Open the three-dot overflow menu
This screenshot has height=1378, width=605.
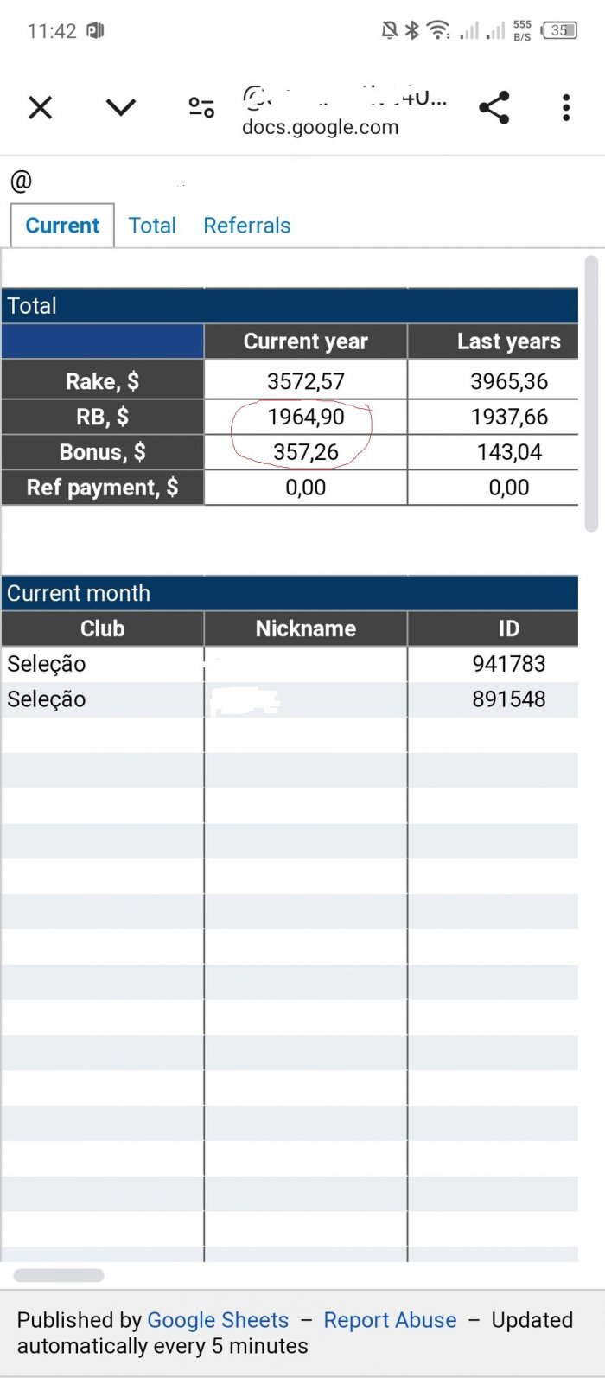pos(566,107)
